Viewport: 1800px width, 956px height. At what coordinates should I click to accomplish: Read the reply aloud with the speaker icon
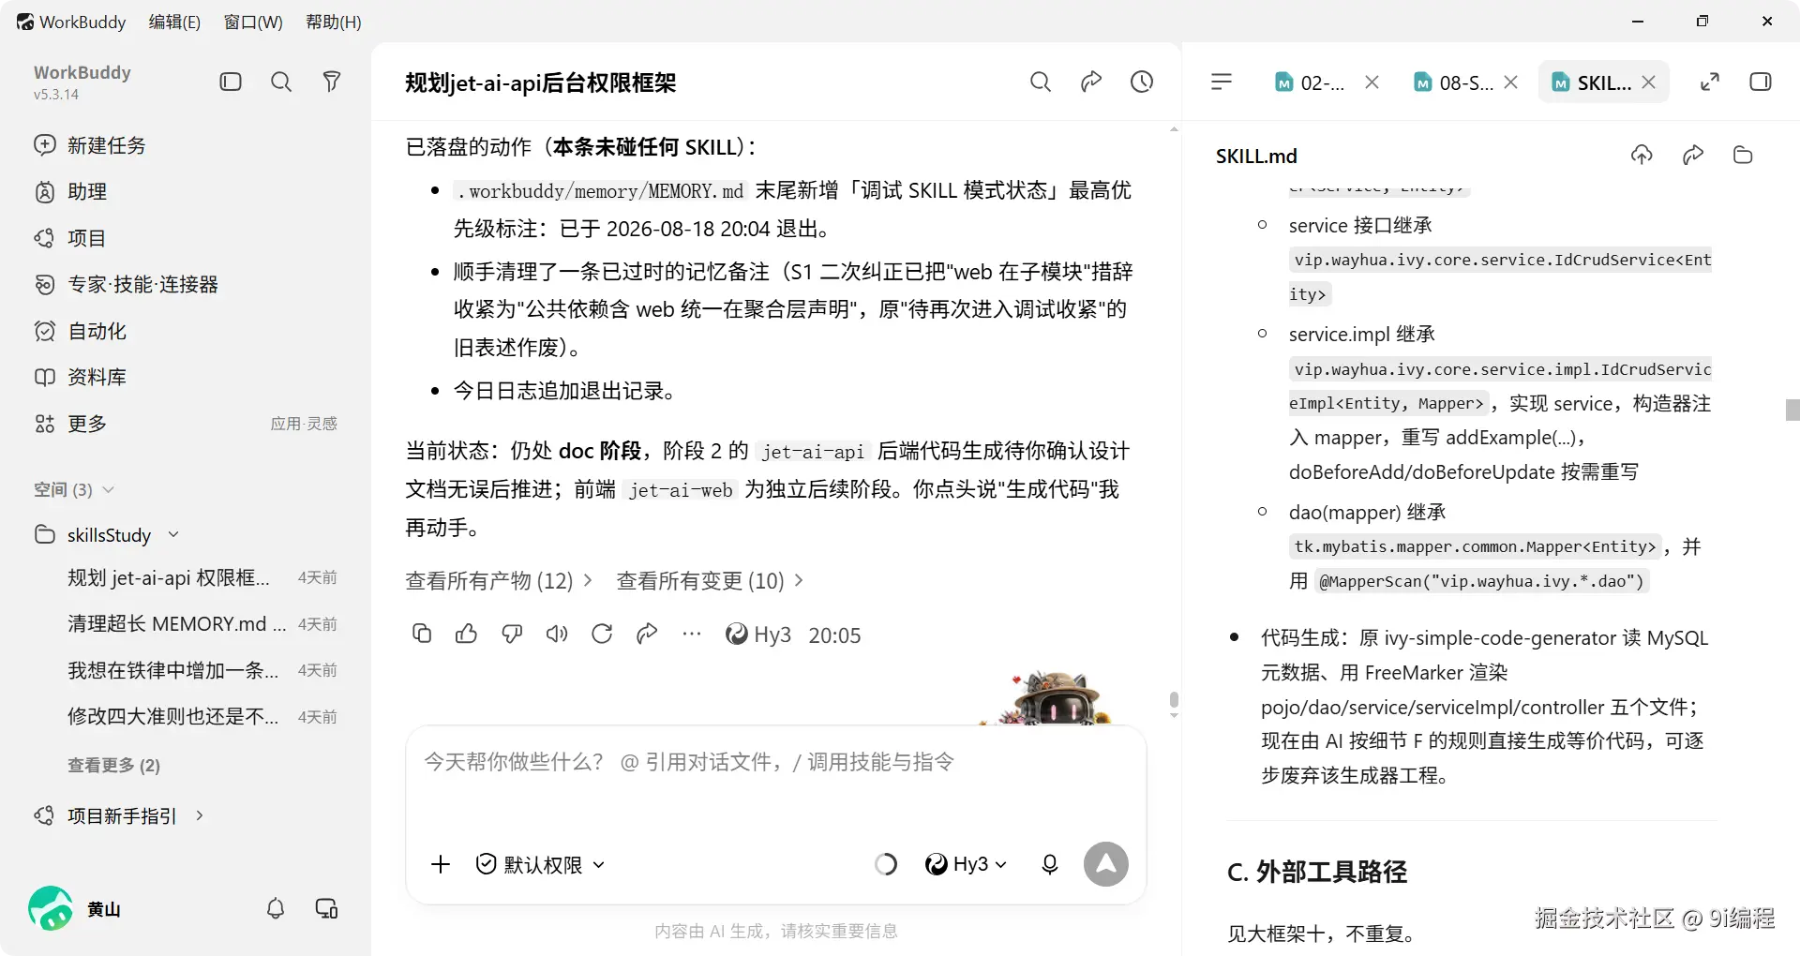557,635
